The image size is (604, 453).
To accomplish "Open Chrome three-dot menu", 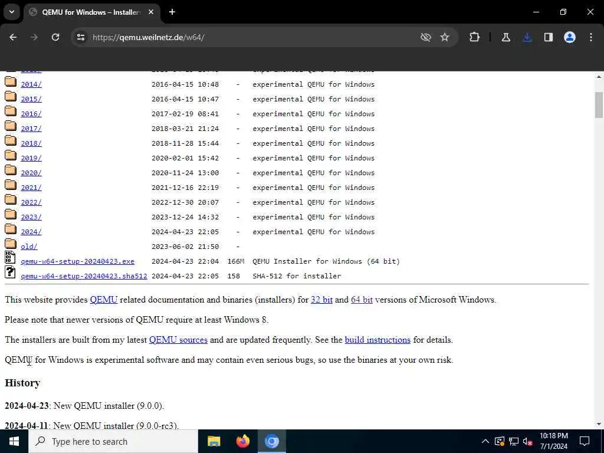I will point(591,37).
